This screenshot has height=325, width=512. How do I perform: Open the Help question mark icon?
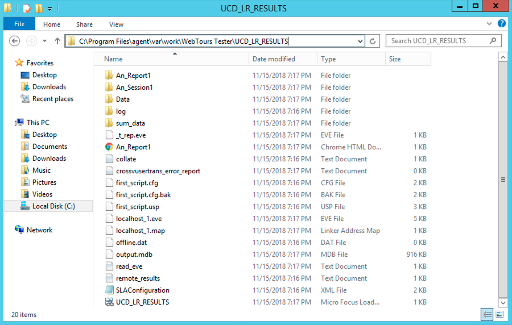tap(501, 24)
